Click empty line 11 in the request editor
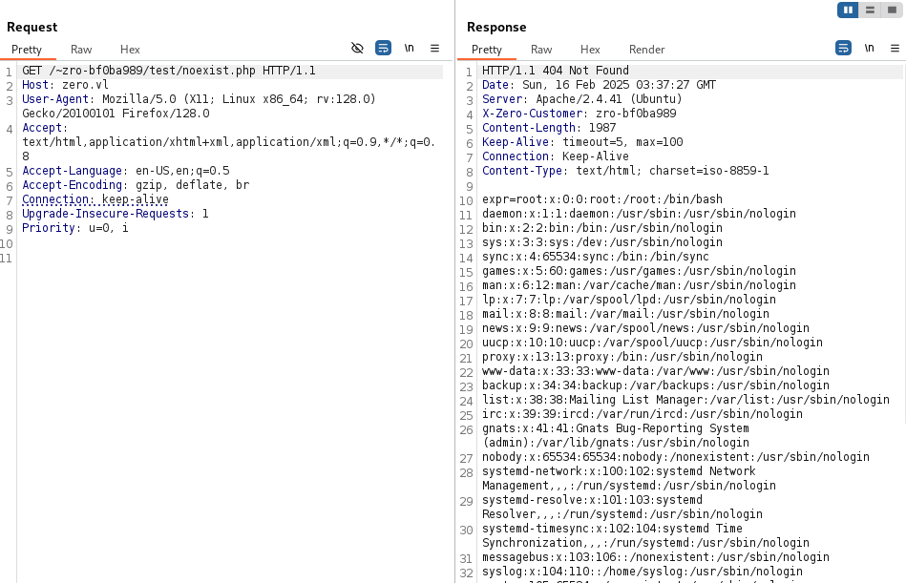Screen dimensions: 906x583 231,258
